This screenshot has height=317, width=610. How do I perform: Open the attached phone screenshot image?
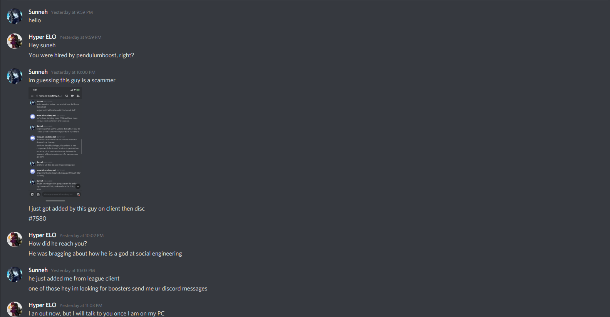point(55,143)
